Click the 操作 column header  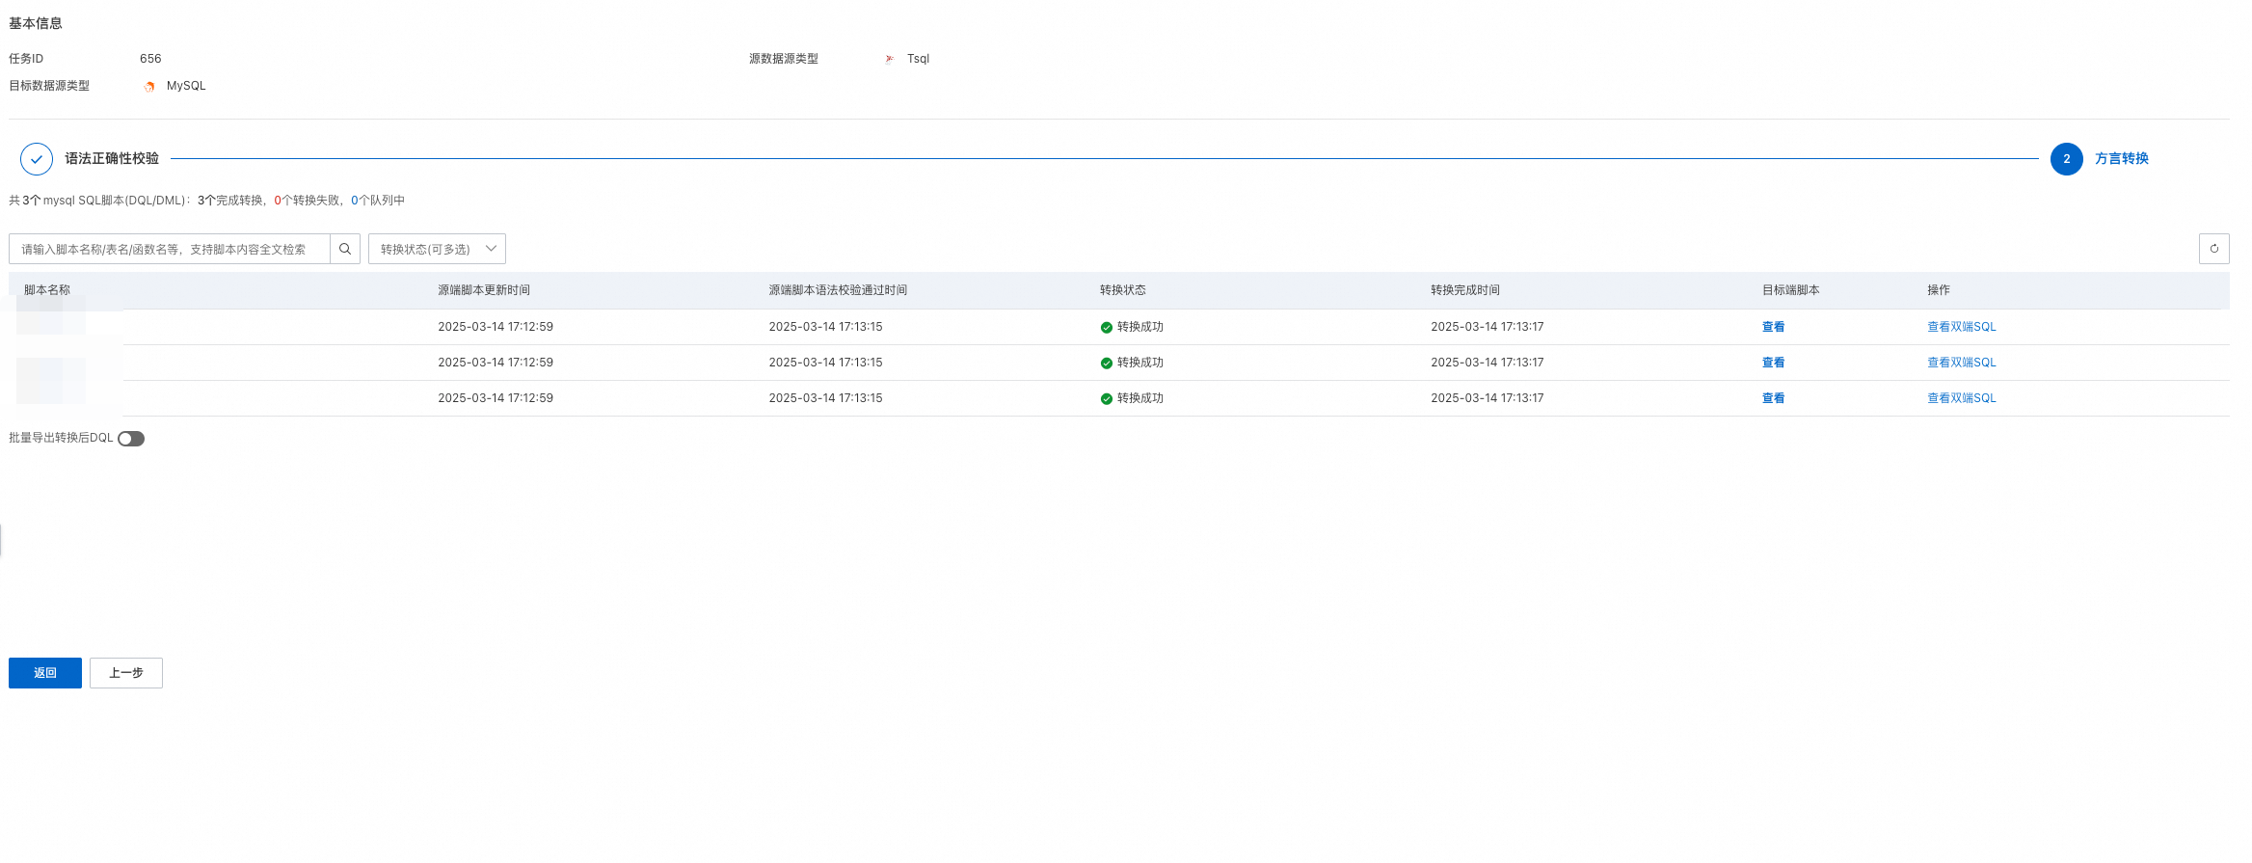[1939, 290]
